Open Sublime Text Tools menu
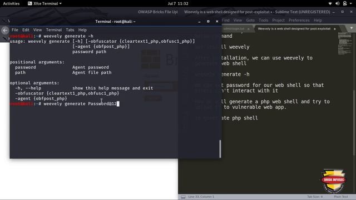 click(263, 20)
